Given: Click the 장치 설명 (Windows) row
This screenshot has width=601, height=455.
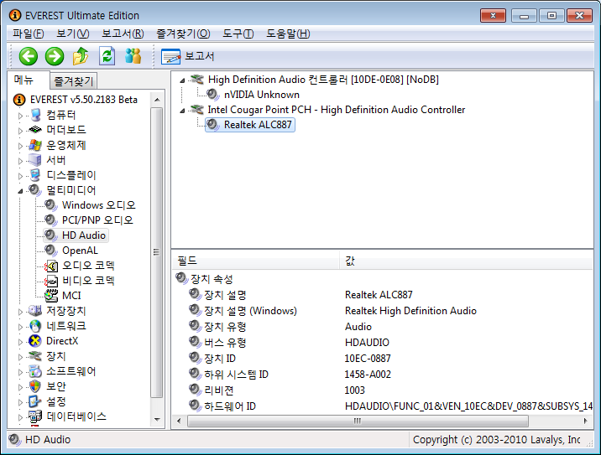Looking at the screenshot, I should pos(383,311).
